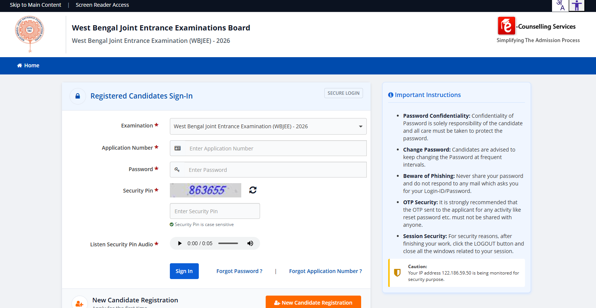The width and height of the screenshot is (596, 308).
Task: Click Skip to Main Content link
Action: 35,5
